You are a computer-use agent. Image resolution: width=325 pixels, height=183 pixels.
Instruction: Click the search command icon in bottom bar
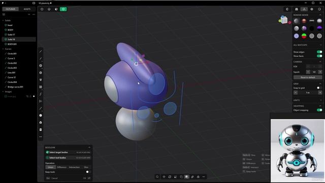pyautogui.click(x=157, y=177)
